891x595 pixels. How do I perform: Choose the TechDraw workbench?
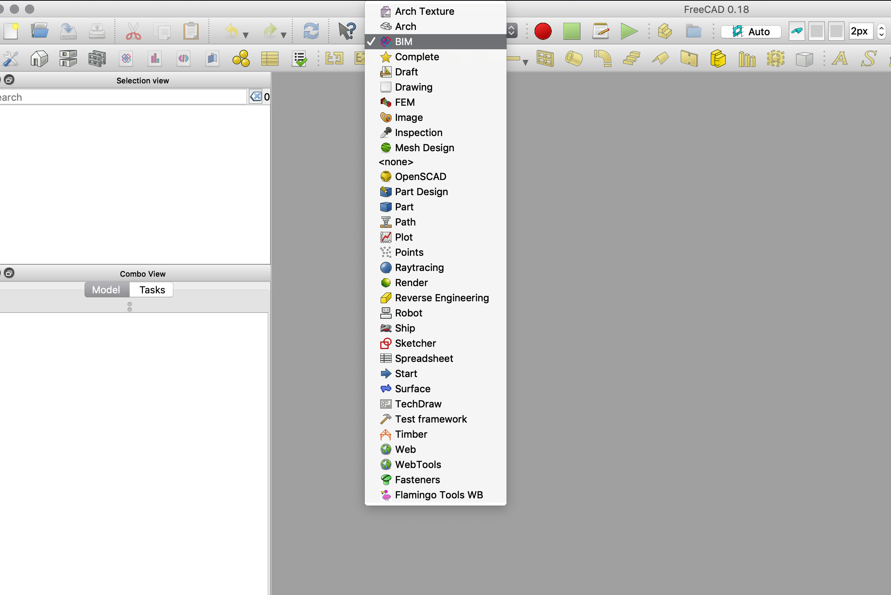pyautogui.click(x=435, y=404)
